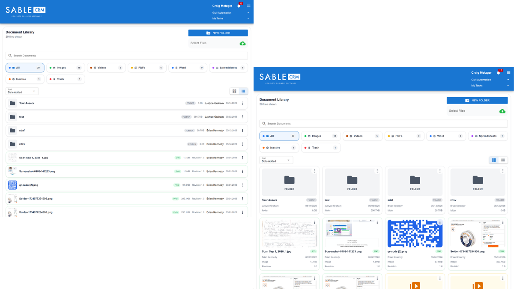Filter by Videos in list-view screen
This screenshot has height=289, width=514.
click(x=106, y=68)
